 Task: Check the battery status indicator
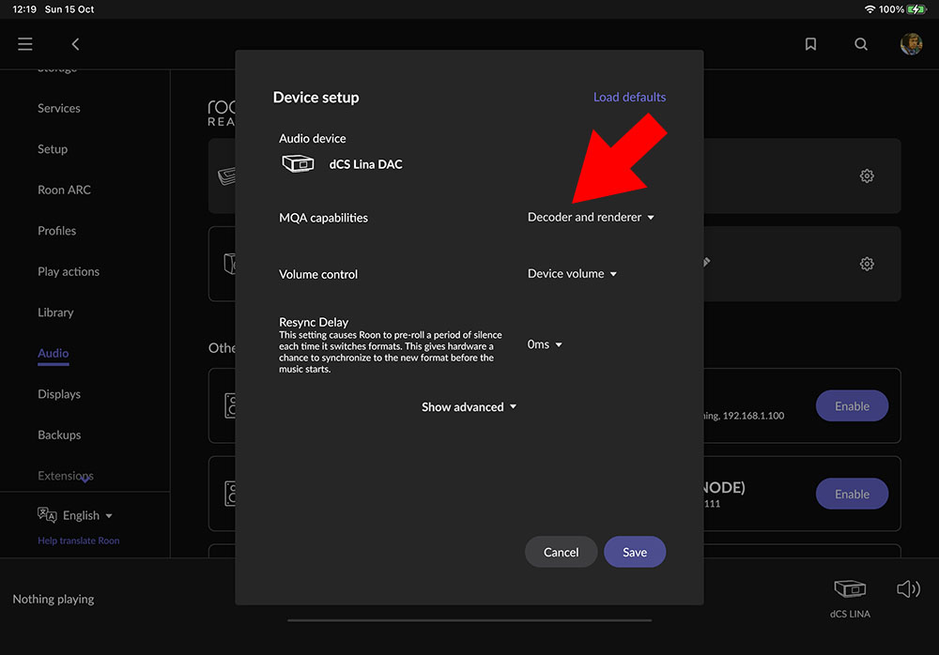coord(916,9)
